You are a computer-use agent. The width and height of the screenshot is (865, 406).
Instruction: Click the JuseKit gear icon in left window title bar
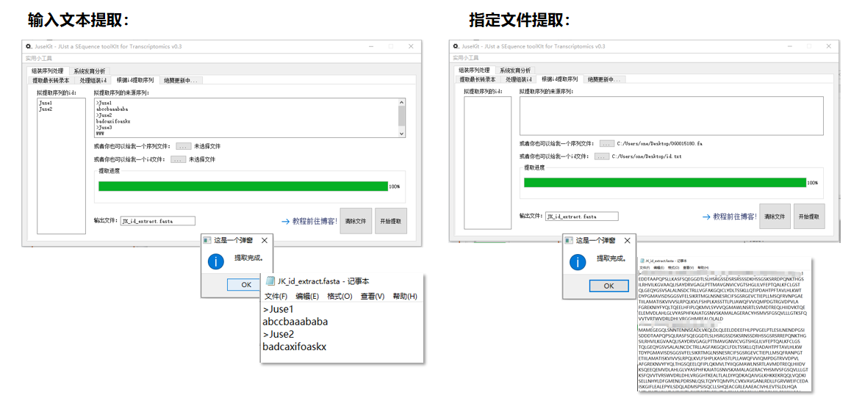click(x=29, y=46)
